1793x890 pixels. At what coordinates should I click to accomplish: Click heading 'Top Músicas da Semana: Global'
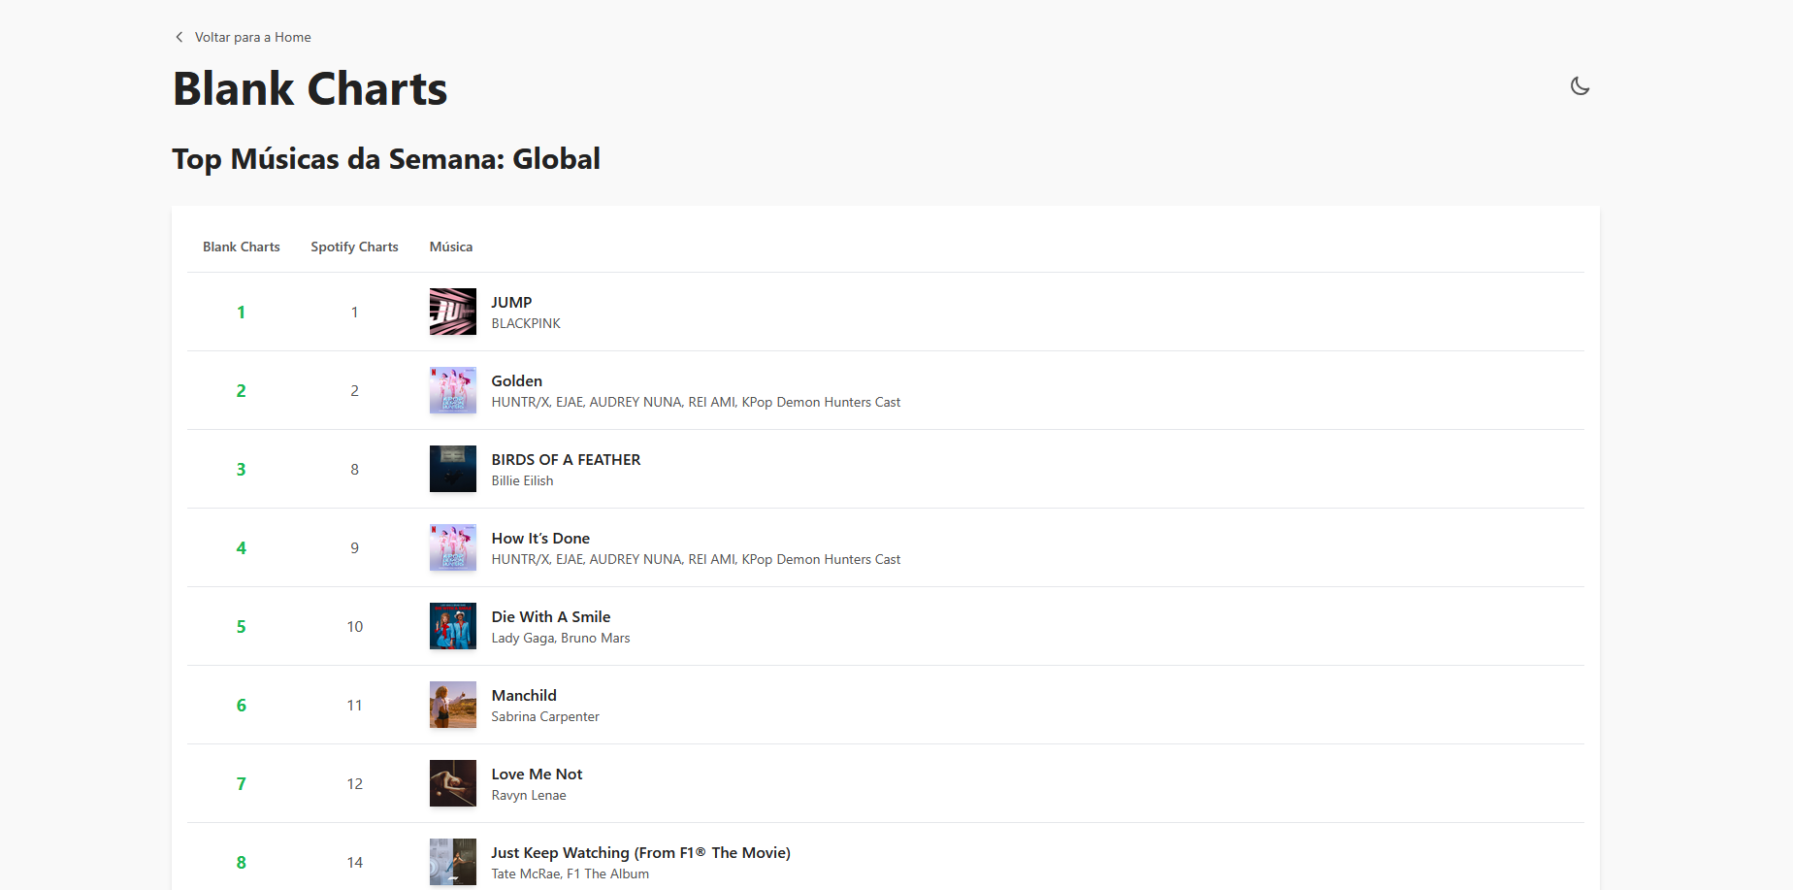[x=386, y=159]
